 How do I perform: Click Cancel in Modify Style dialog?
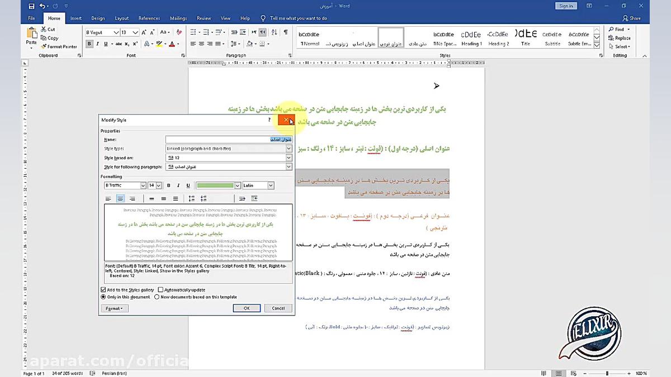click(278, 308)
